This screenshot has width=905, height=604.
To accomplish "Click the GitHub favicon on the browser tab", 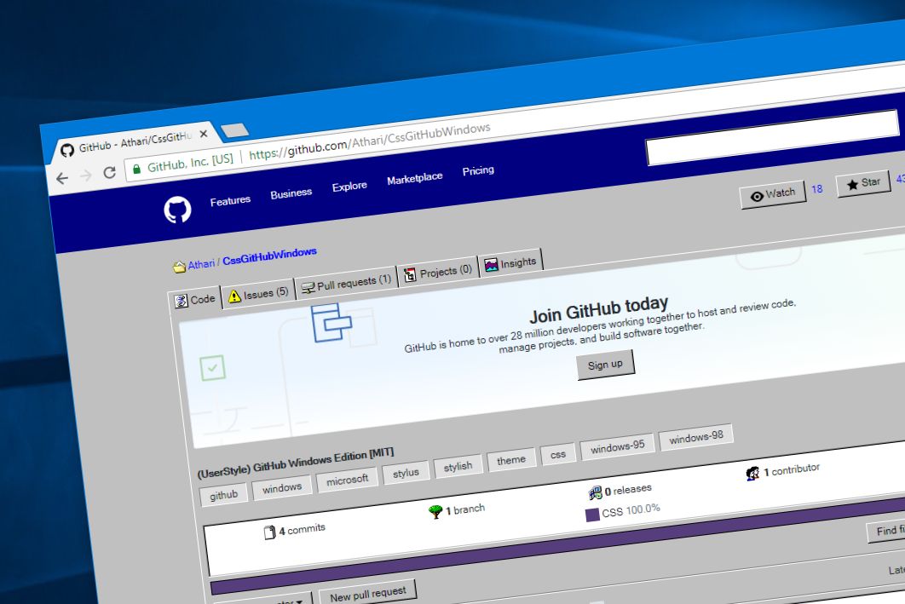I will 67,150.
